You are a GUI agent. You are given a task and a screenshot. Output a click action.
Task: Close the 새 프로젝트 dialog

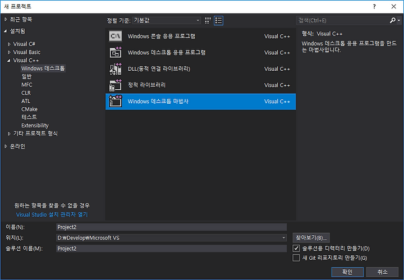(x=394, y=6)
